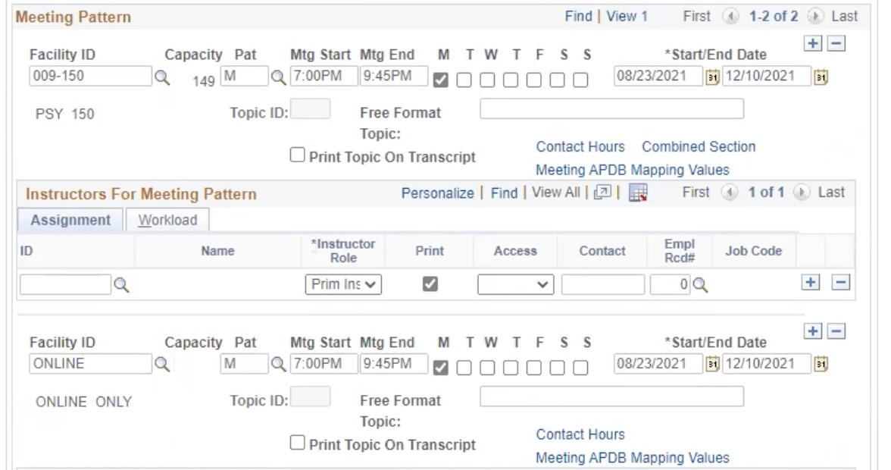Toggle Print checkbox for instructor row

coord(430,284)
